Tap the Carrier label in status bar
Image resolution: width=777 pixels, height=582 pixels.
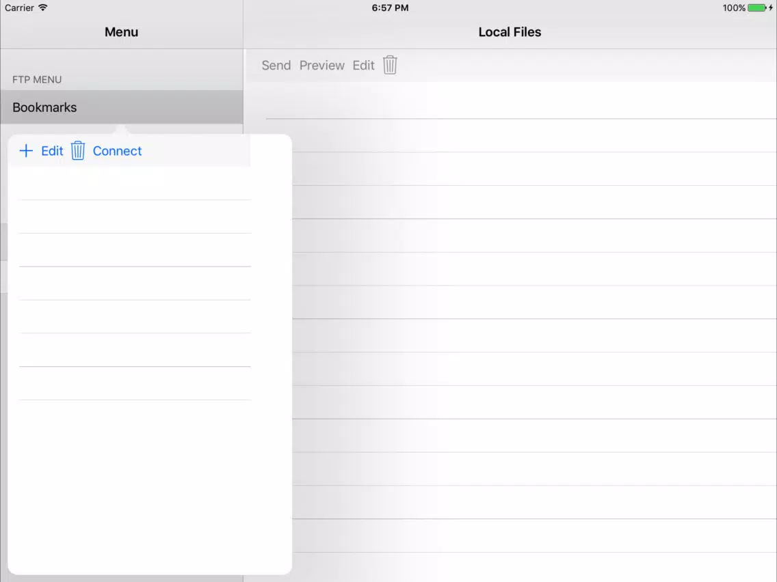coord(19,8)
